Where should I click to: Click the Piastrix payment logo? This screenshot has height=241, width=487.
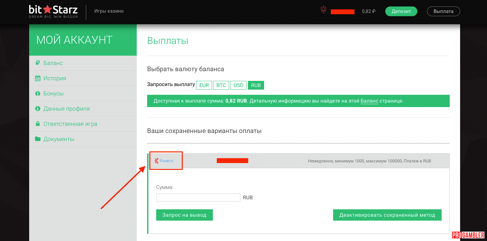(164, 161)
